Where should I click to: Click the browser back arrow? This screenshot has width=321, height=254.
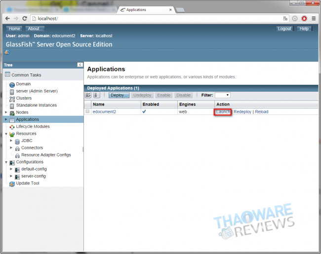point(7,19)
